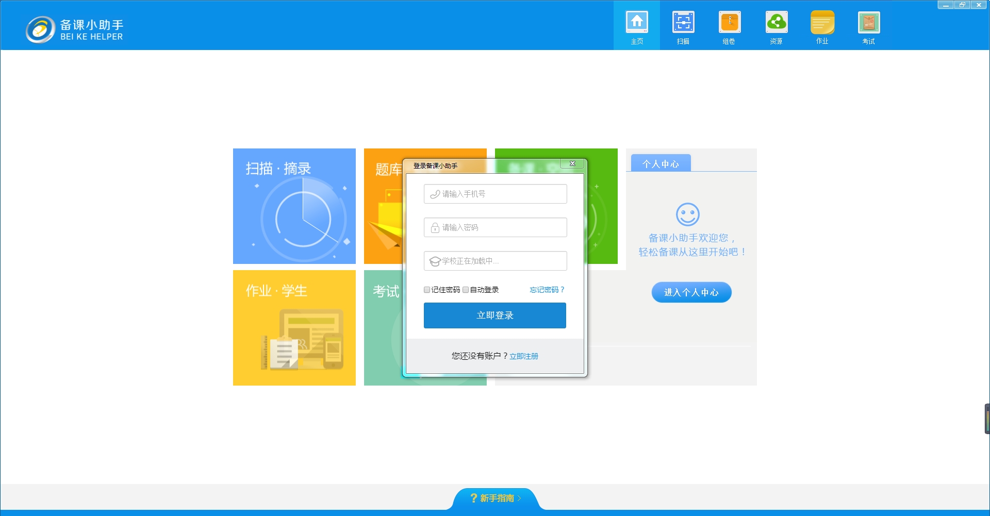Open the 考试 exam toolbar icon
The height and width of the screenshot is (516, 990).
point(869,26)
